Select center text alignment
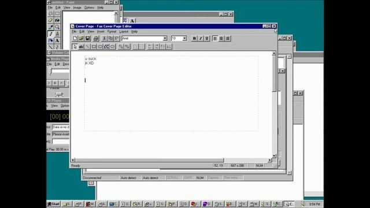370x208 pixels. [x=221, y=38]
